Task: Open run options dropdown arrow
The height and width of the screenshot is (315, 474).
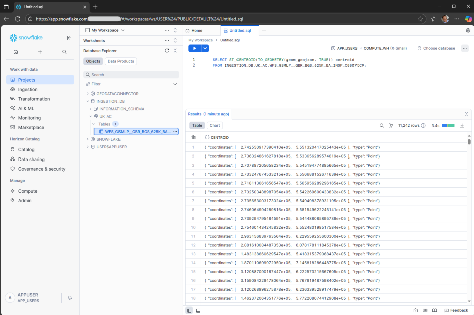Action: click(205, 48)
